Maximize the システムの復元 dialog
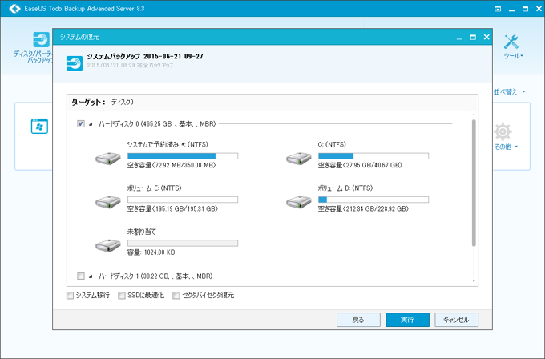Screen dimensions: 545x359 473,37
